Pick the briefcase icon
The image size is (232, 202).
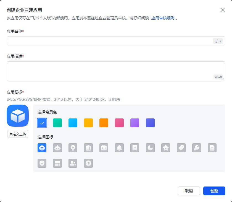(104, 148)
